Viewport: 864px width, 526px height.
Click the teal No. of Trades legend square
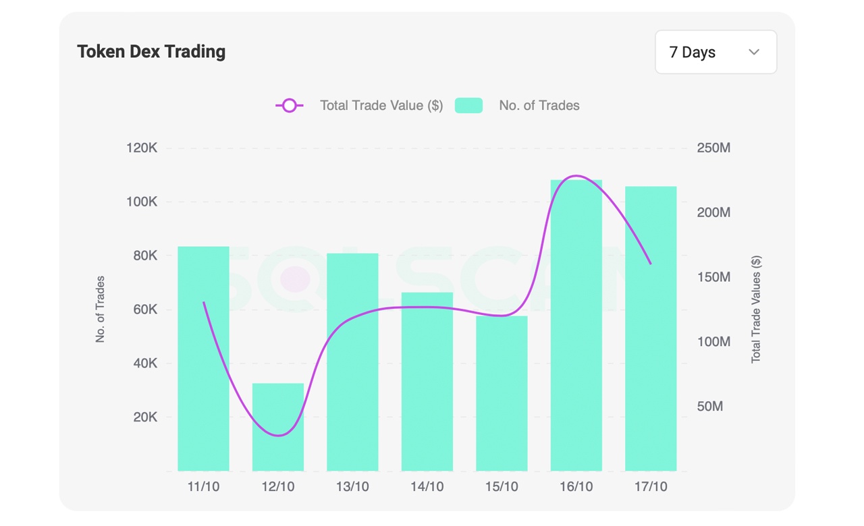[x=468, y=105]
